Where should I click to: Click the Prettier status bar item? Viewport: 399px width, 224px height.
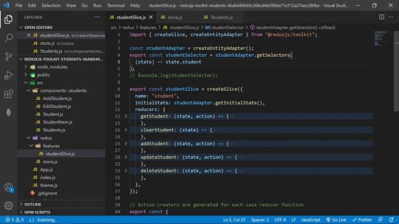coord(362,220)
